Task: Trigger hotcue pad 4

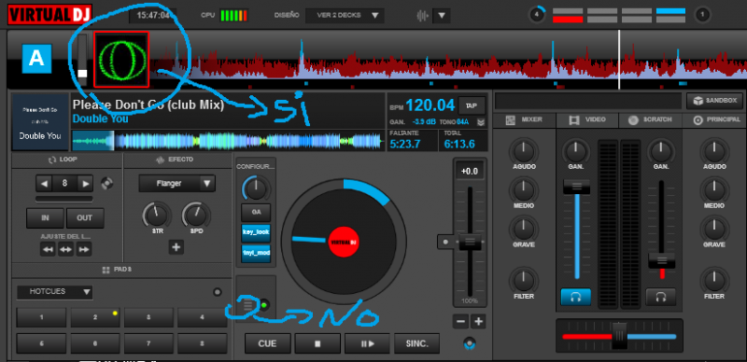Action: (x=203, y=317)
